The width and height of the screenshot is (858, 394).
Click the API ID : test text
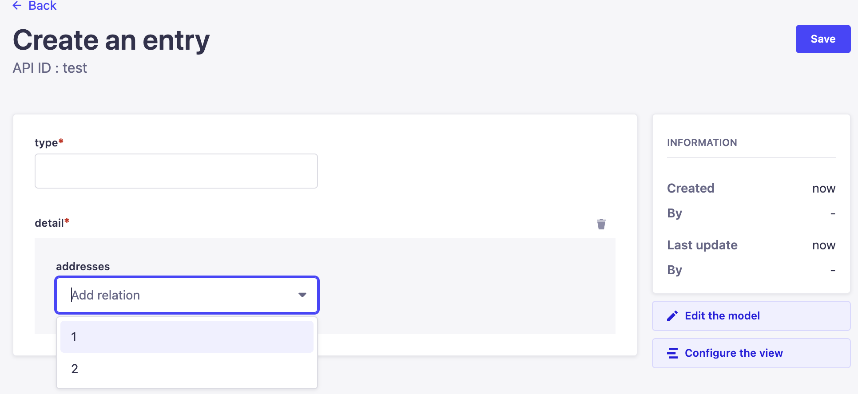click(50, 67)
